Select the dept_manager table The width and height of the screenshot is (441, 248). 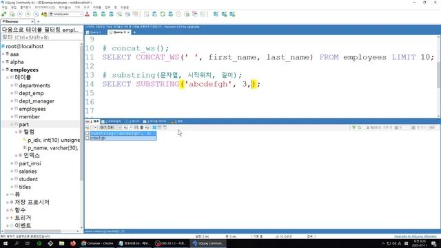[x=37, y=101]
